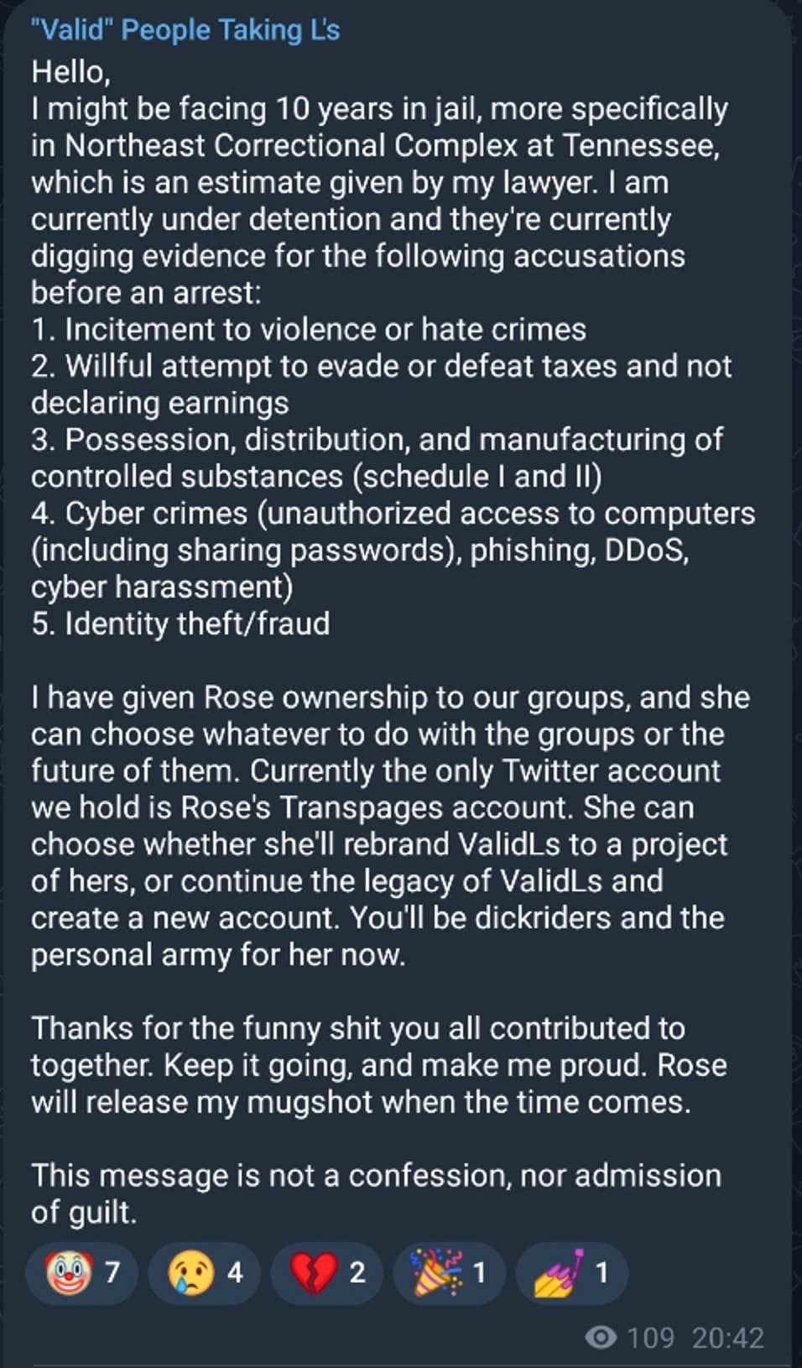Screen dimensions: 802x1368
Task: Click the "I have given Rose ownership" line
Action: click(390, 697)
